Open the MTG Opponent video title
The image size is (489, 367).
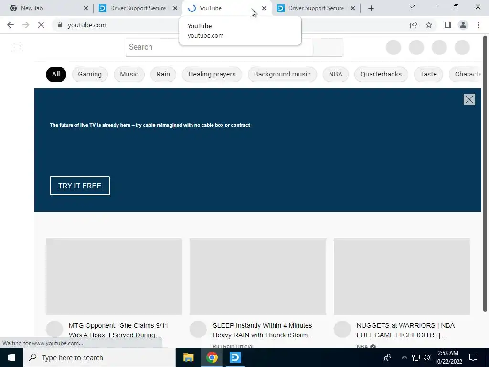point(118,330)
